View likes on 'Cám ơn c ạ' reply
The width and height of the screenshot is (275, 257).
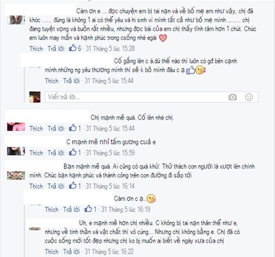point(90,209)
